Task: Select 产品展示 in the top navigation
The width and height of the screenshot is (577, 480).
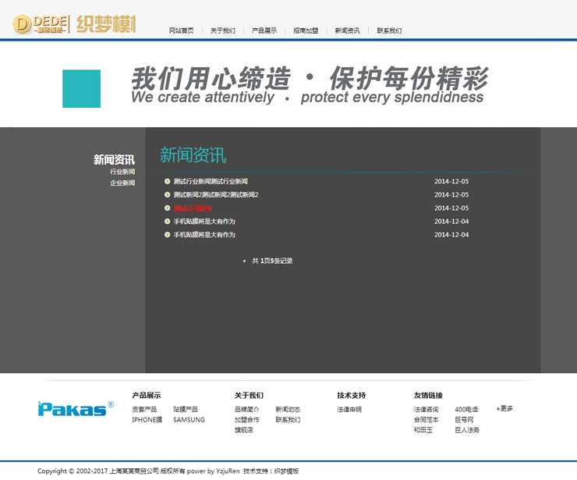Action: pos(264,31)
